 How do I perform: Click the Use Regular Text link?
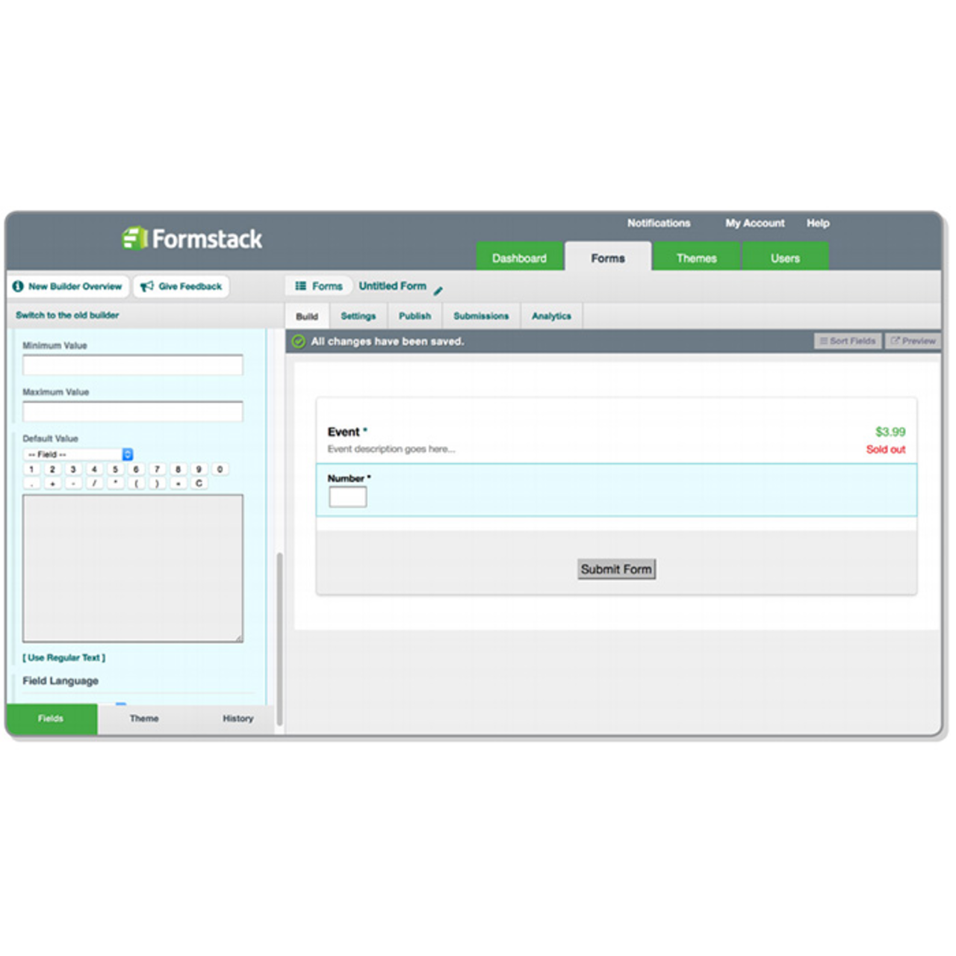pyautogui.click(x=64, y=658)
